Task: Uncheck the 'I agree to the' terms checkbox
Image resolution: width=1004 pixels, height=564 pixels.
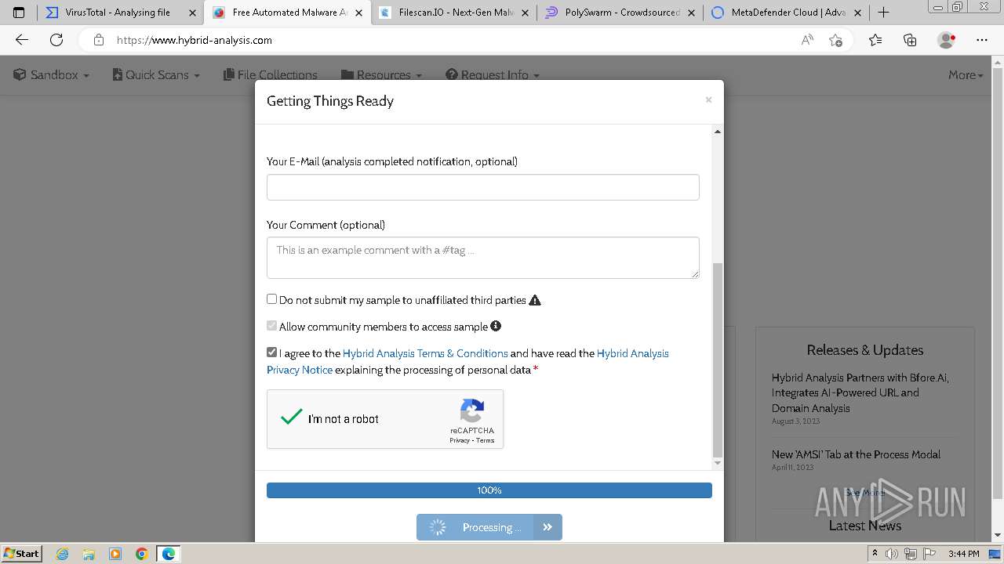Action: pos(272,352)
